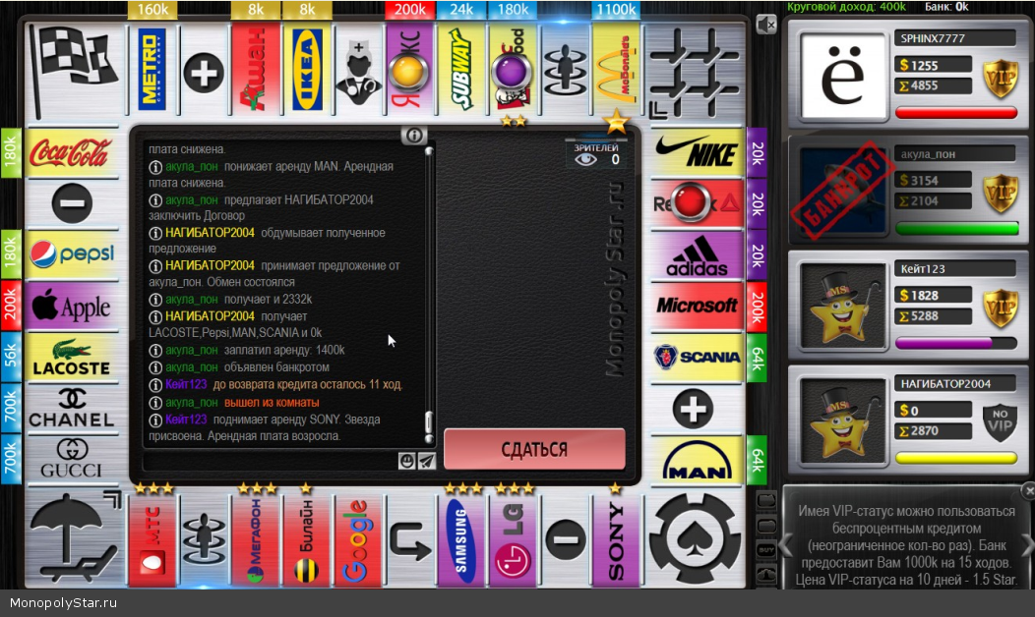Select the Auchan property cell

[x=256, y=72]
